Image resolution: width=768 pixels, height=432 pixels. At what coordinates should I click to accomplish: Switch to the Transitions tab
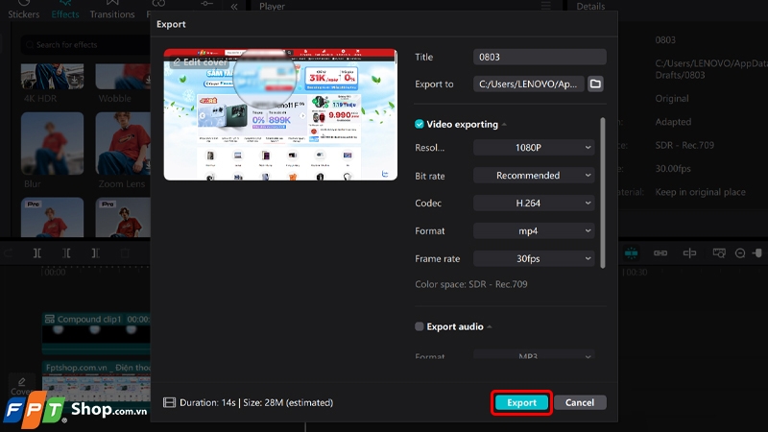(x=112, y=10)
